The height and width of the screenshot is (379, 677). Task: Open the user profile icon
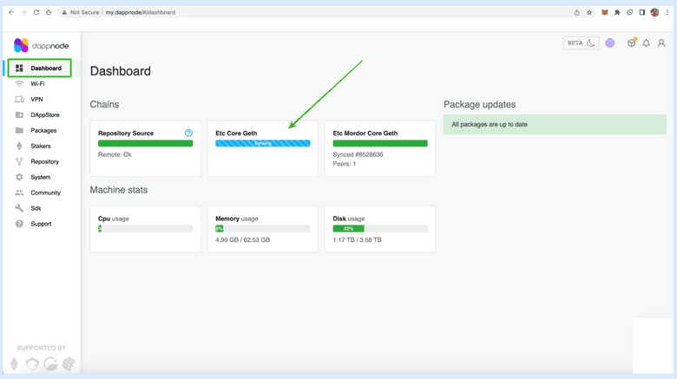pos(661,43)
